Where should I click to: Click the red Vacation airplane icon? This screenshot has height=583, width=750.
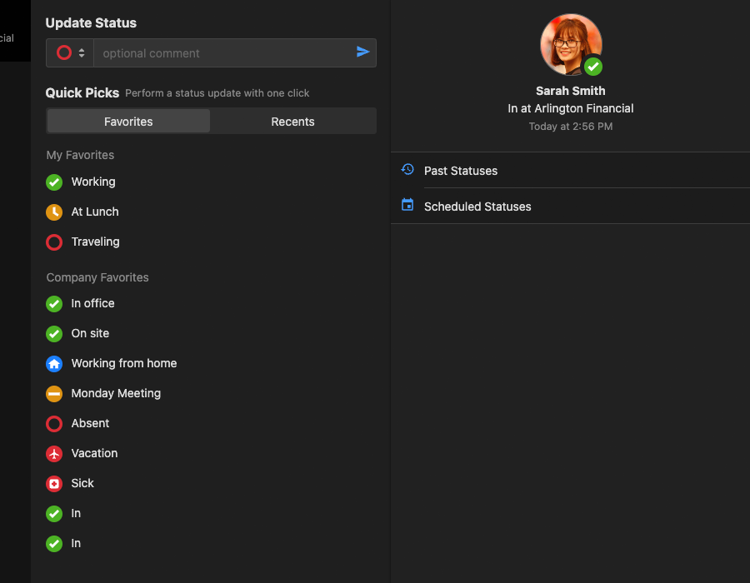pyautogui.click(x=54, y=454)
